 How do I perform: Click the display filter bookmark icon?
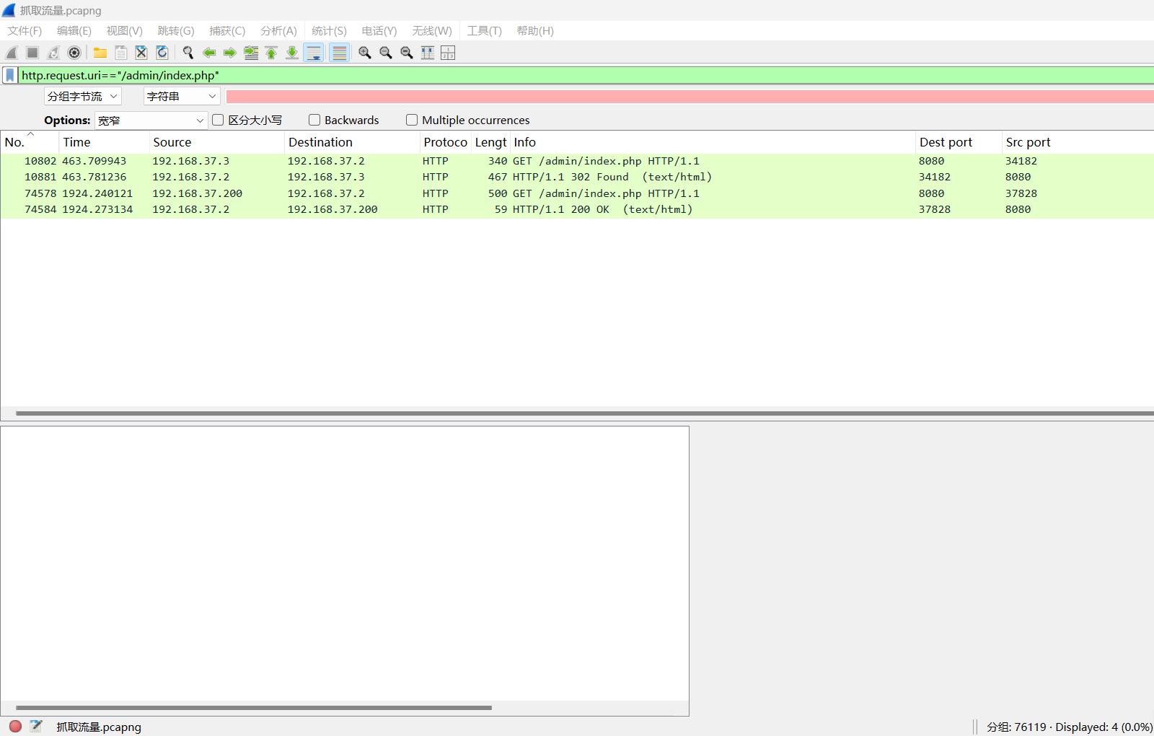tap(10, 75)
